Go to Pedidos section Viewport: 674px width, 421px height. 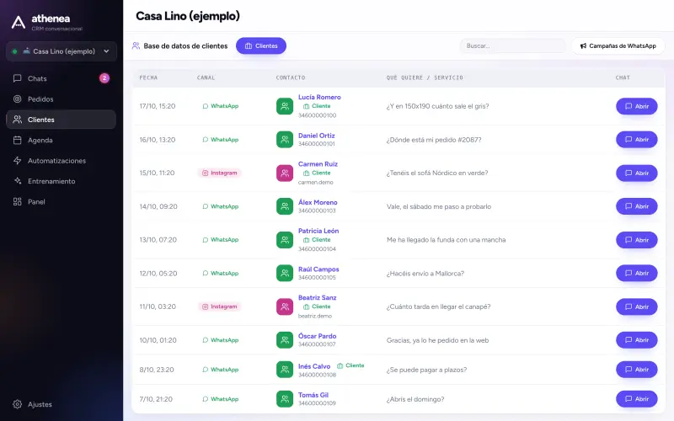coord(61,99)
